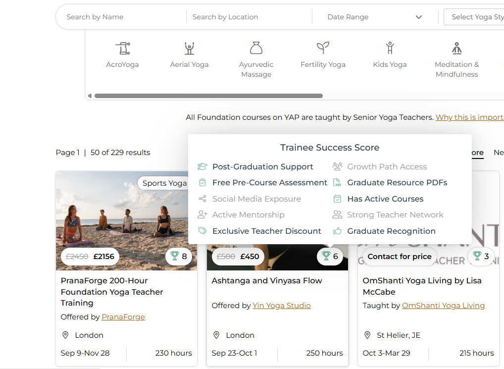
Task: Open the Yin Yoga Studio link
Action: click(x=282, y=306)
